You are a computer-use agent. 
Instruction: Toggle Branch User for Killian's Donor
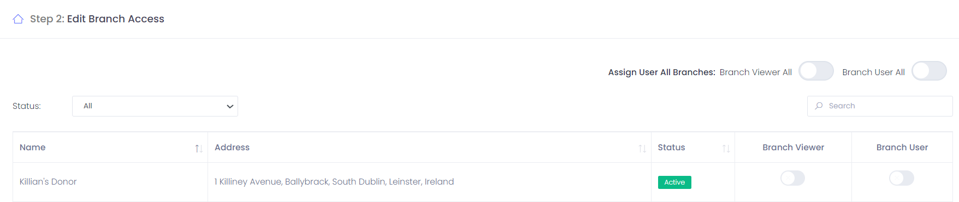(x=901, y=178)
